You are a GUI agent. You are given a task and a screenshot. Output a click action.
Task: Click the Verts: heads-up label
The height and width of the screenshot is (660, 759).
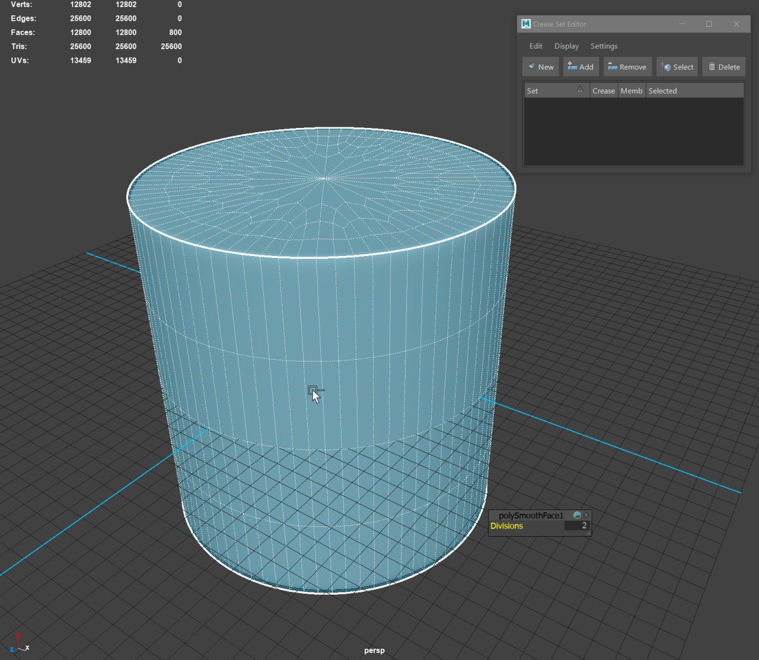click(21, 4)
